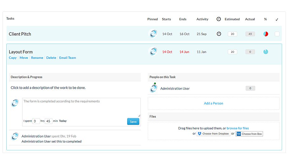Click the progress comment text area
The image size is (289, 158).
point(81,107)
